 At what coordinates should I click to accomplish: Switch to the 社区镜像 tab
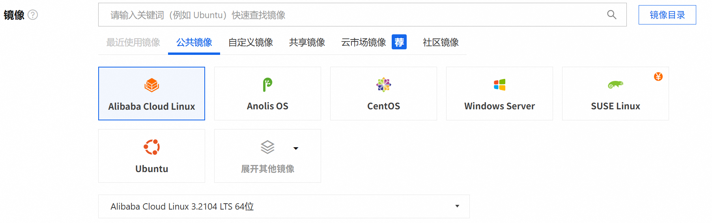click(441, 42)
